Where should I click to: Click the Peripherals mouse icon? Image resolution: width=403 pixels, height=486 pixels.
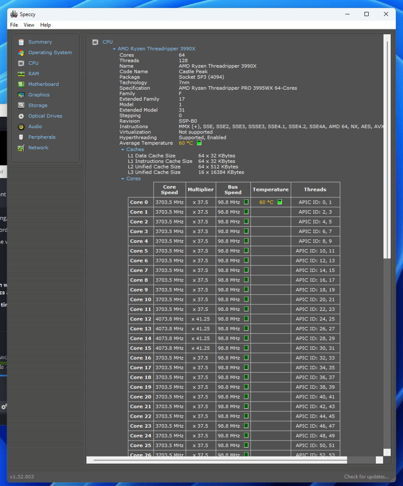click(21, 137)
